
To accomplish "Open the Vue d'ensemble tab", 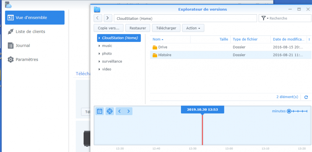I will tap(35, 18).
